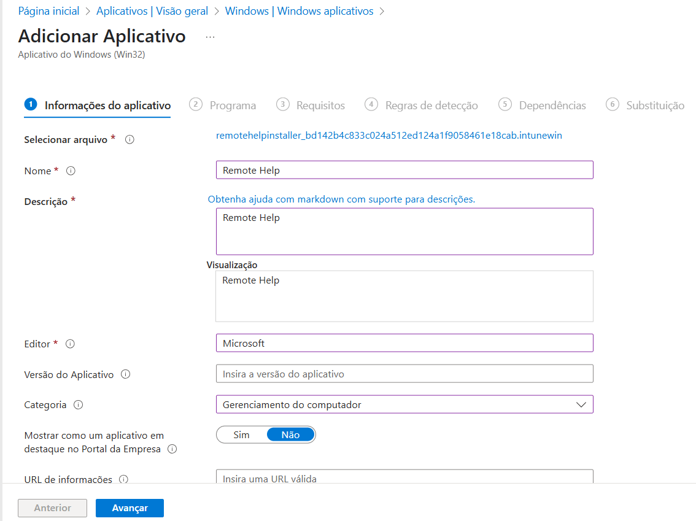Click the Editor input field
The width and height of the screenshot is (696, 521).
(x=404, y=343)
